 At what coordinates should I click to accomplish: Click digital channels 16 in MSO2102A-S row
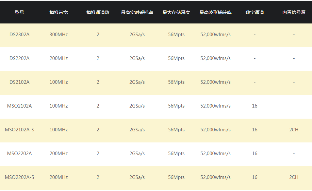tap(255, 130)
